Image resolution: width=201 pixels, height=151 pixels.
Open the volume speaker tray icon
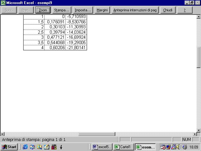coord(178,147)
